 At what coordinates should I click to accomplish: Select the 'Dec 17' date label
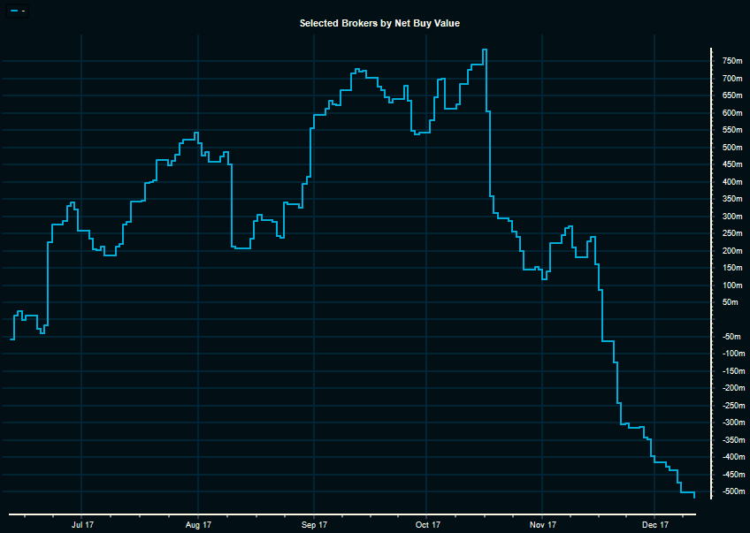[654, 525]
